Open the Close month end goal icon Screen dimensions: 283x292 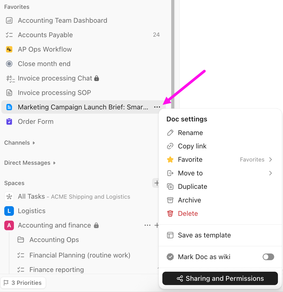click(9, 64)
